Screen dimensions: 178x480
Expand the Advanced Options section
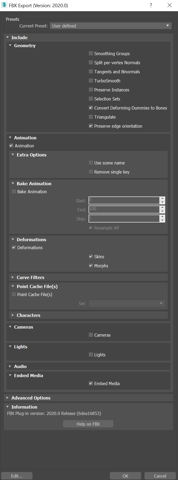tap(7, 398)
